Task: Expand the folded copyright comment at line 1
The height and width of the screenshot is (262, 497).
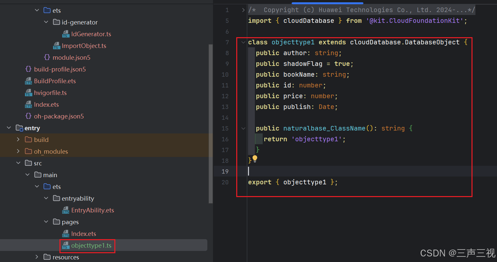Action: tap(243, 10)
